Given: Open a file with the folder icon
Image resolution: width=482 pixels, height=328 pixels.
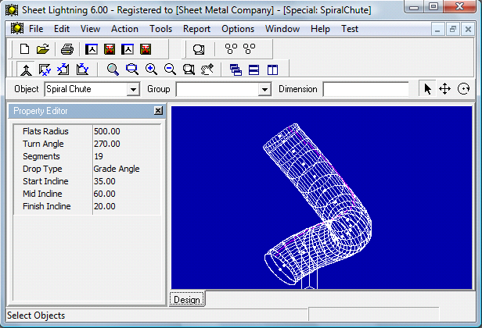Looking at the screenshot, I should tap(42, 49).
